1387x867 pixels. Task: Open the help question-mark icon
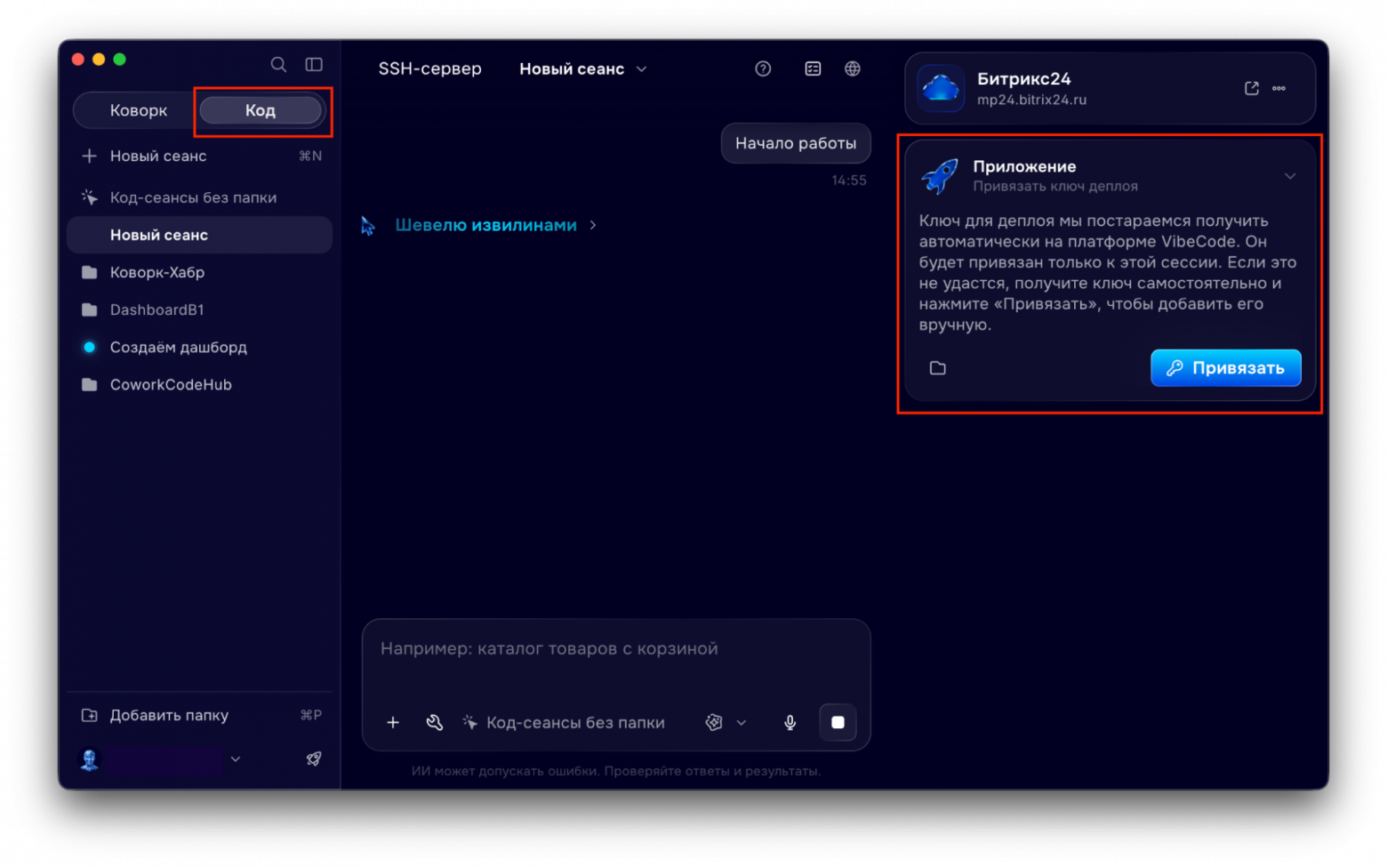pyautogui.click(x=763, y=68)
